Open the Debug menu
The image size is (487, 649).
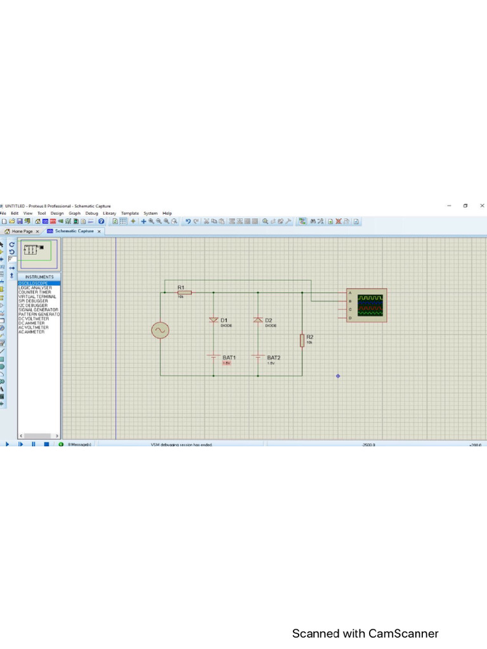coord(92,214)
